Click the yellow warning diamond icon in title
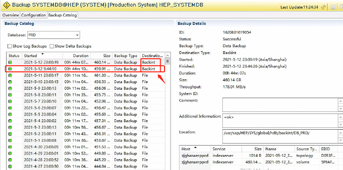Image resolution: width=343 pixels, height=170 pixels. (x=7, y=5)
